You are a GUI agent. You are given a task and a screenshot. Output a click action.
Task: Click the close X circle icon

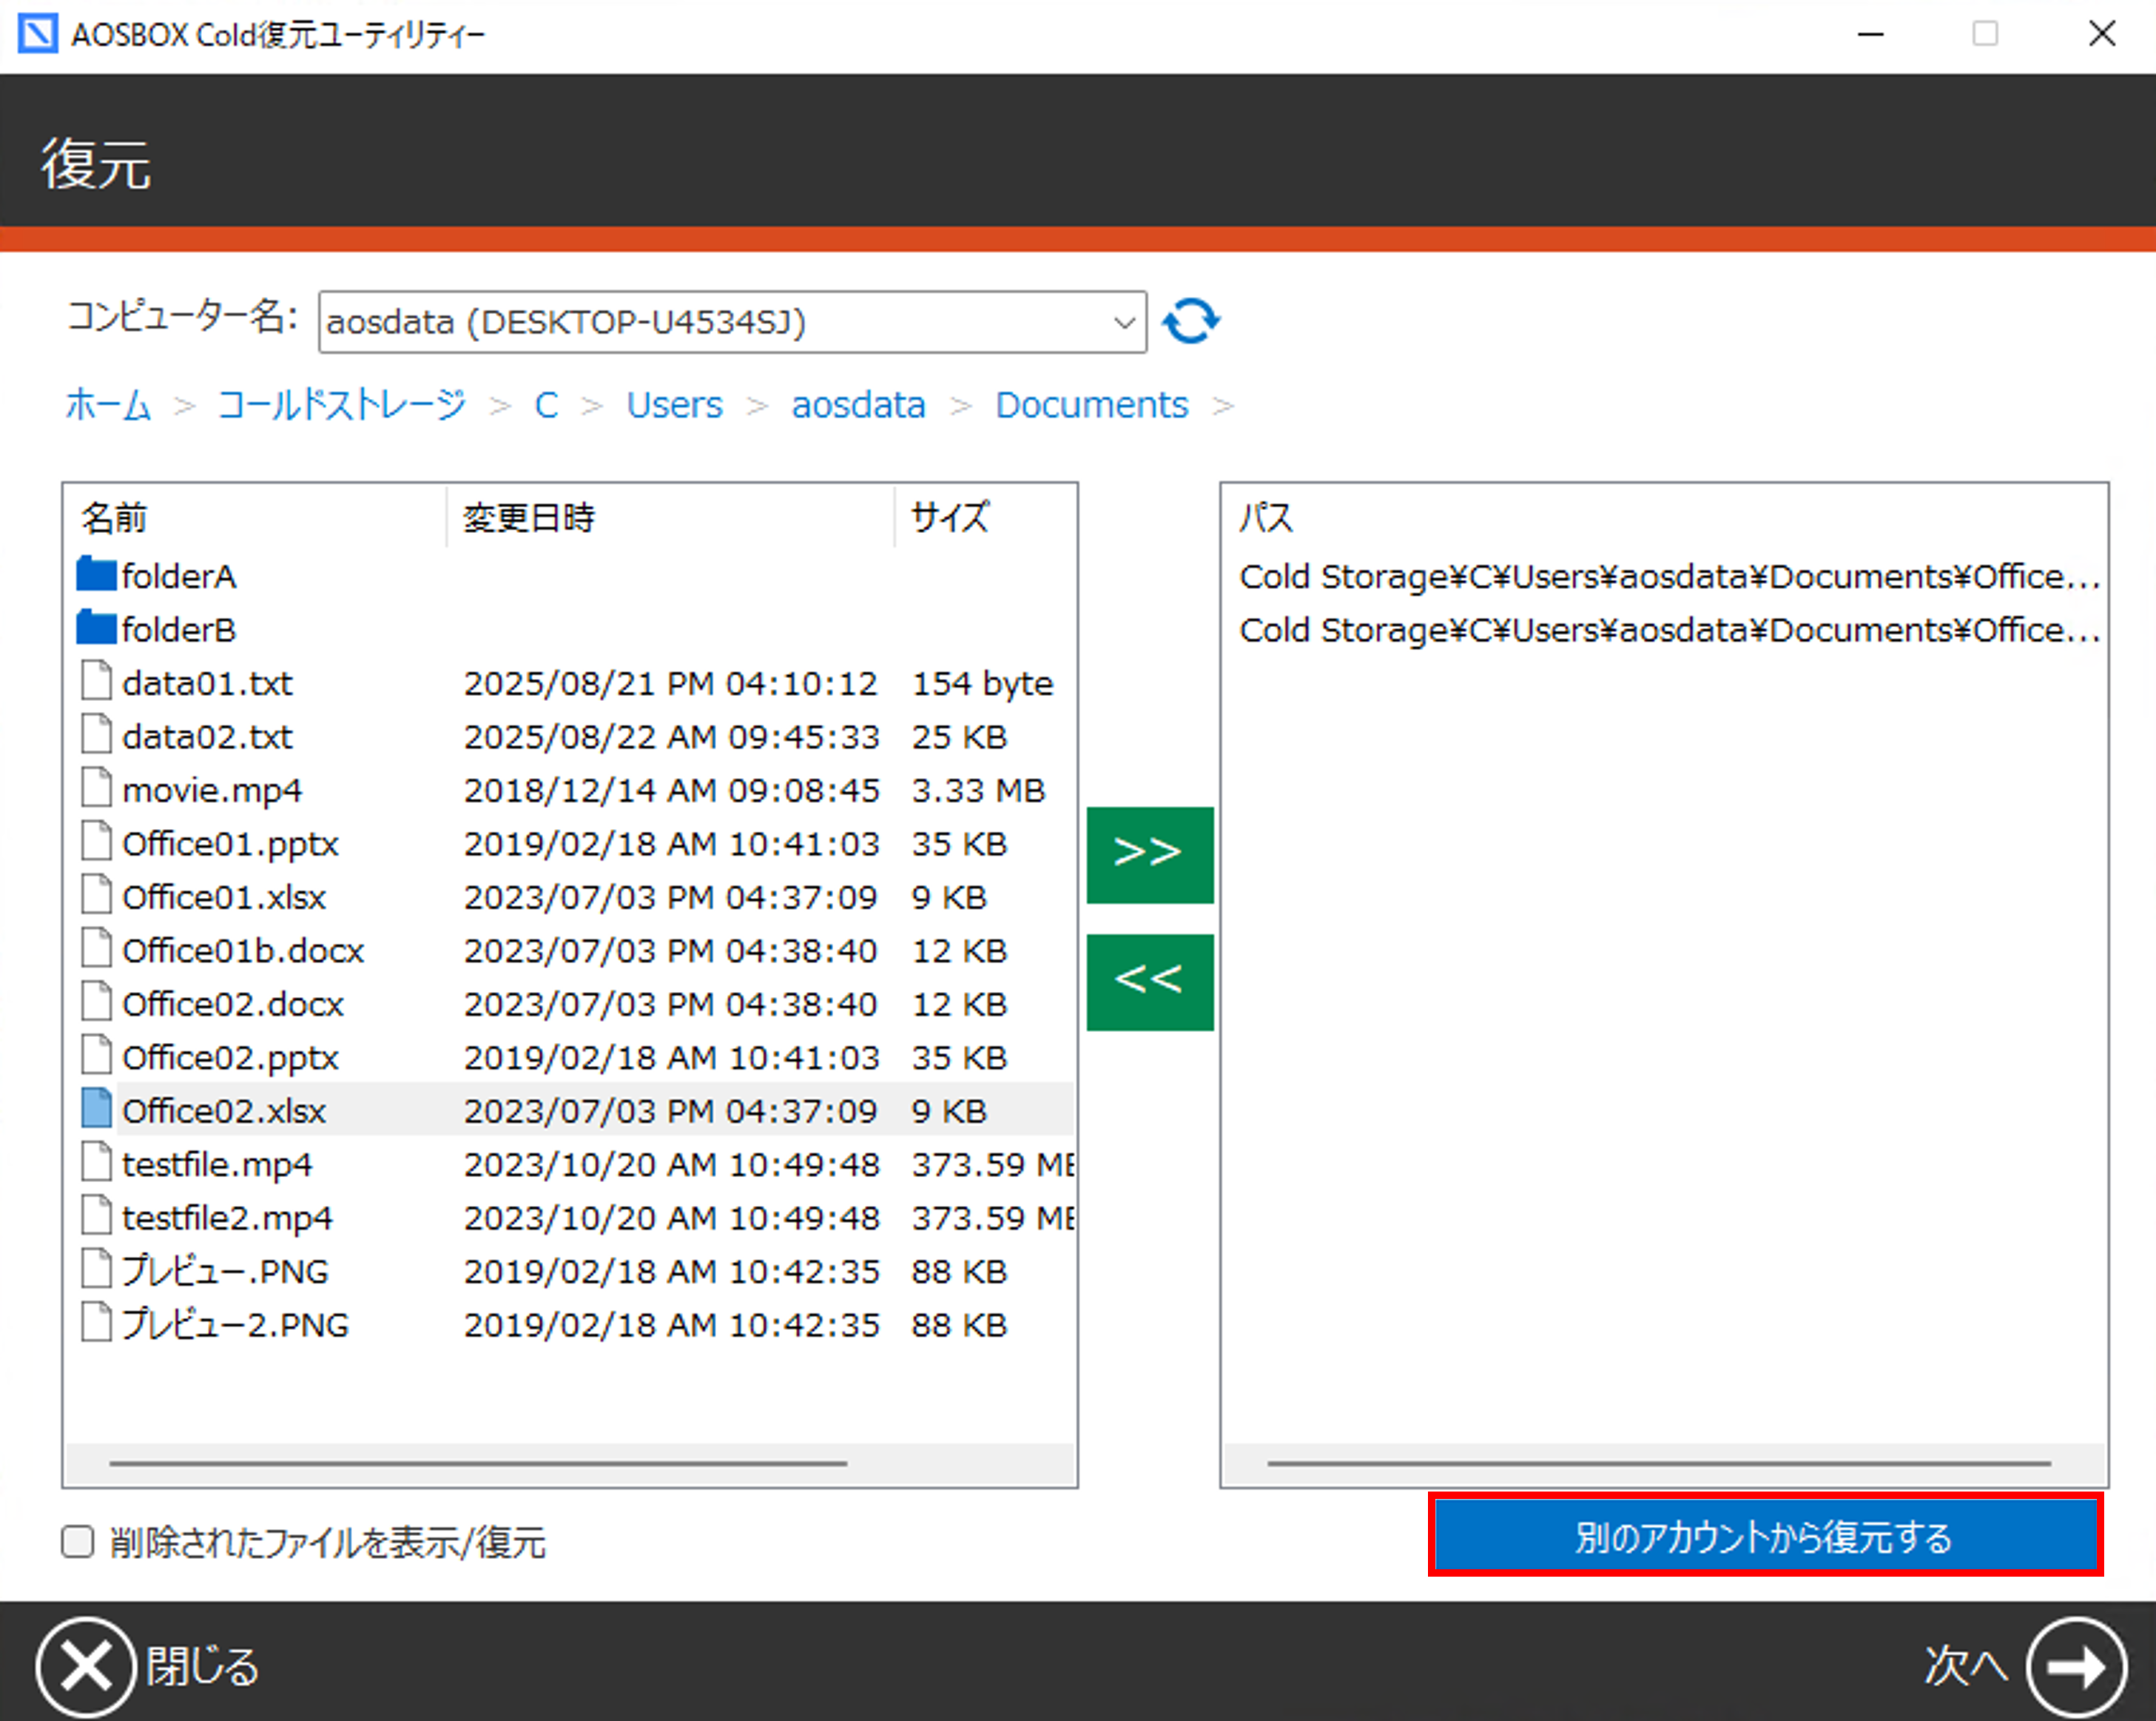(x=86, y=1666)
